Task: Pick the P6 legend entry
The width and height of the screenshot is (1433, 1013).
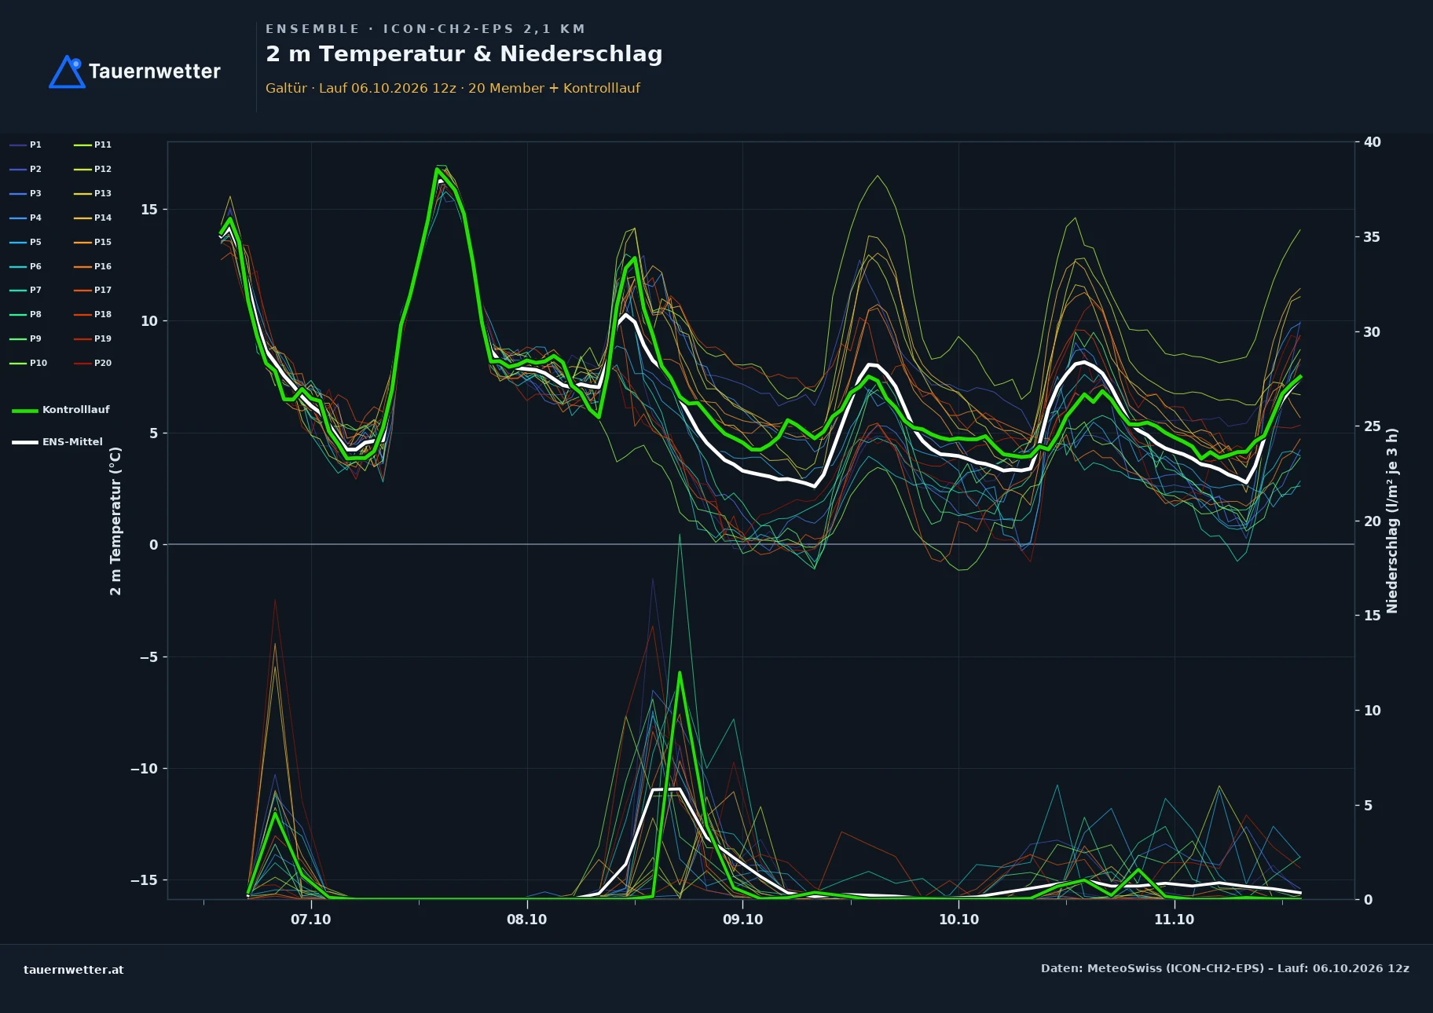Action: pyautogui.click(x=25, y=266)
